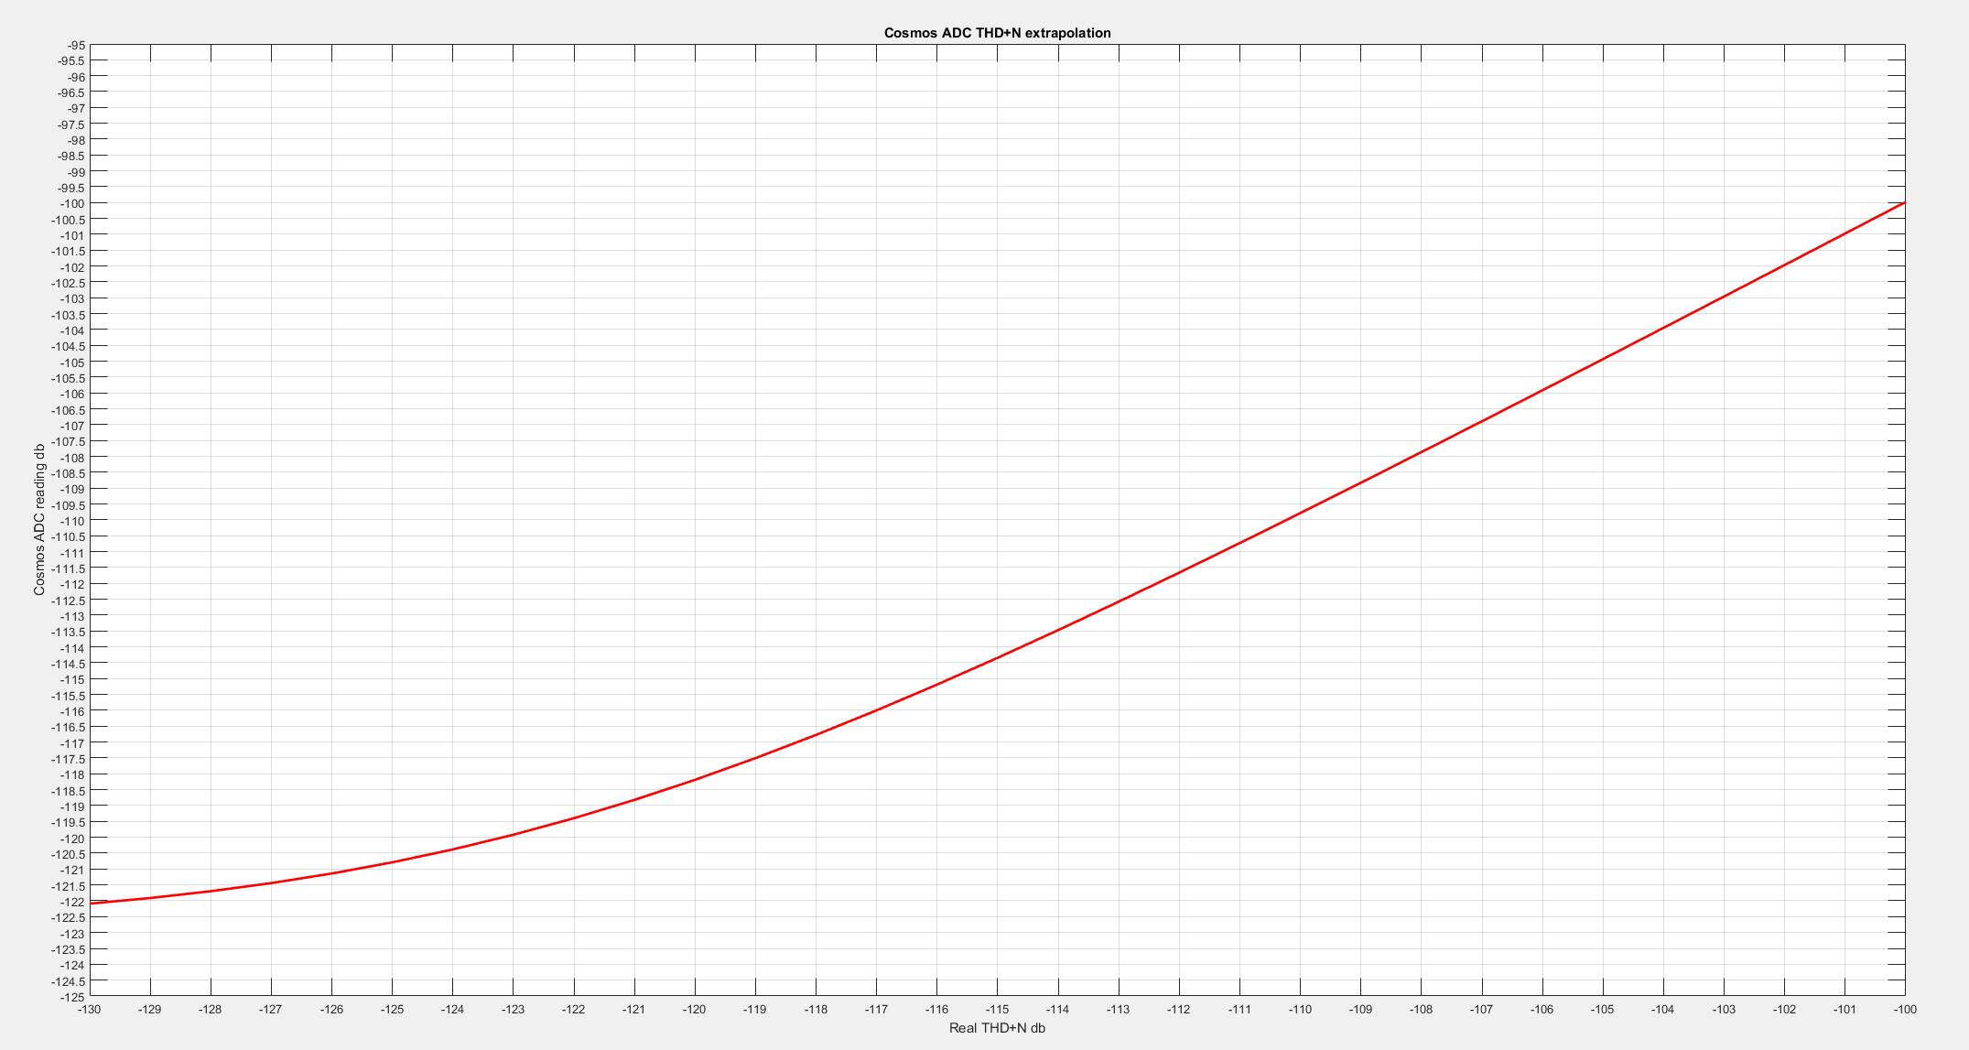Click the -118 tick on the horizontal axis
This screenshot has width=1969, height=1050.
click(816, 1009)
